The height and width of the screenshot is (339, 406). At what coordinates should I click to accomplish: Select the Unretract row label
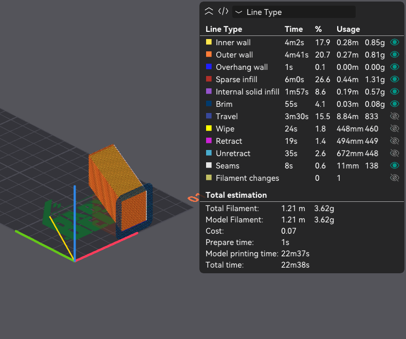(233, 154)
